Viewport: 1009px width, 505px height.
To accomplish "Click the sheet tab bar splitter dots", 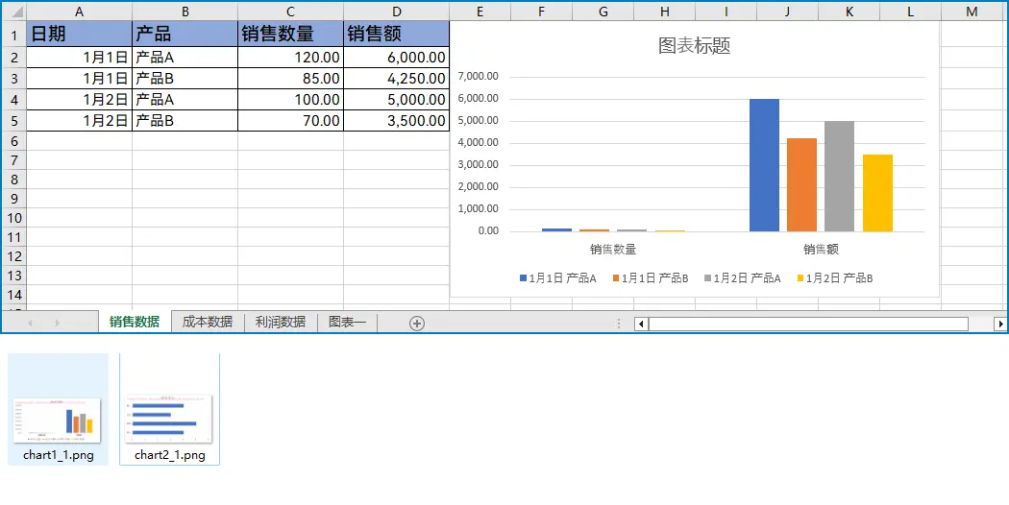I will [x=619, y=324].
